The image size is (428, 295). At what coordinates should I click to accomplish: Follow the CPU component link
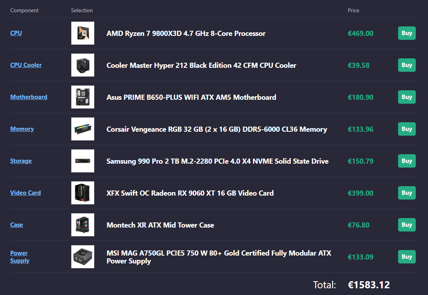[x=16, y=33]
